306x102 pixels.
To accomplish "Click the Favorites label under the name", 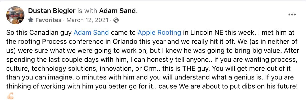I will click(x=48, y=20).
